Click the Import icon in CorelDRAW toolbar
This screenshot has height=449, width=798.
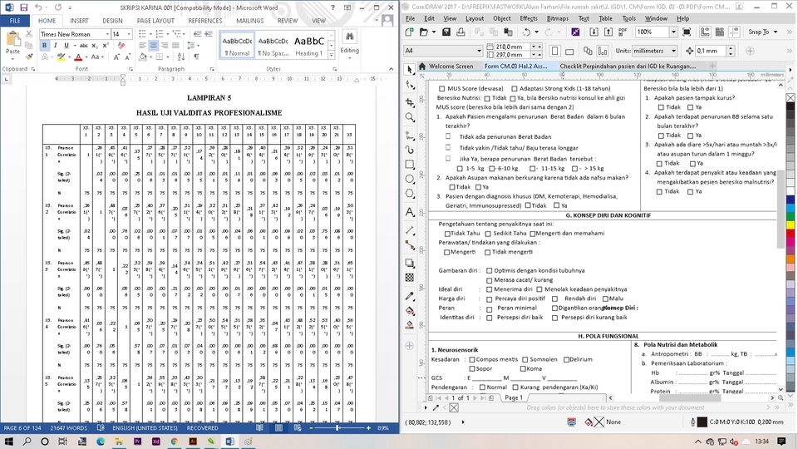(594, 32)
